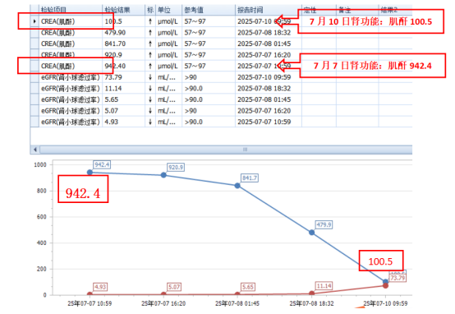Click the blue chart point labeled 479.9
Screen dimensions: 455x314
(x=311, y=233)
